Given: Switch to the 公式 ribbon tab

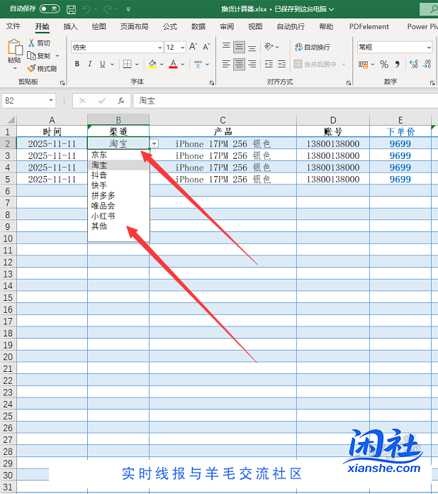Looking at the screenshot, I should 170,26.
